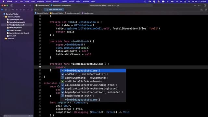Toggle the navigator sidebar
208x117 pixels.
point(12,6)
